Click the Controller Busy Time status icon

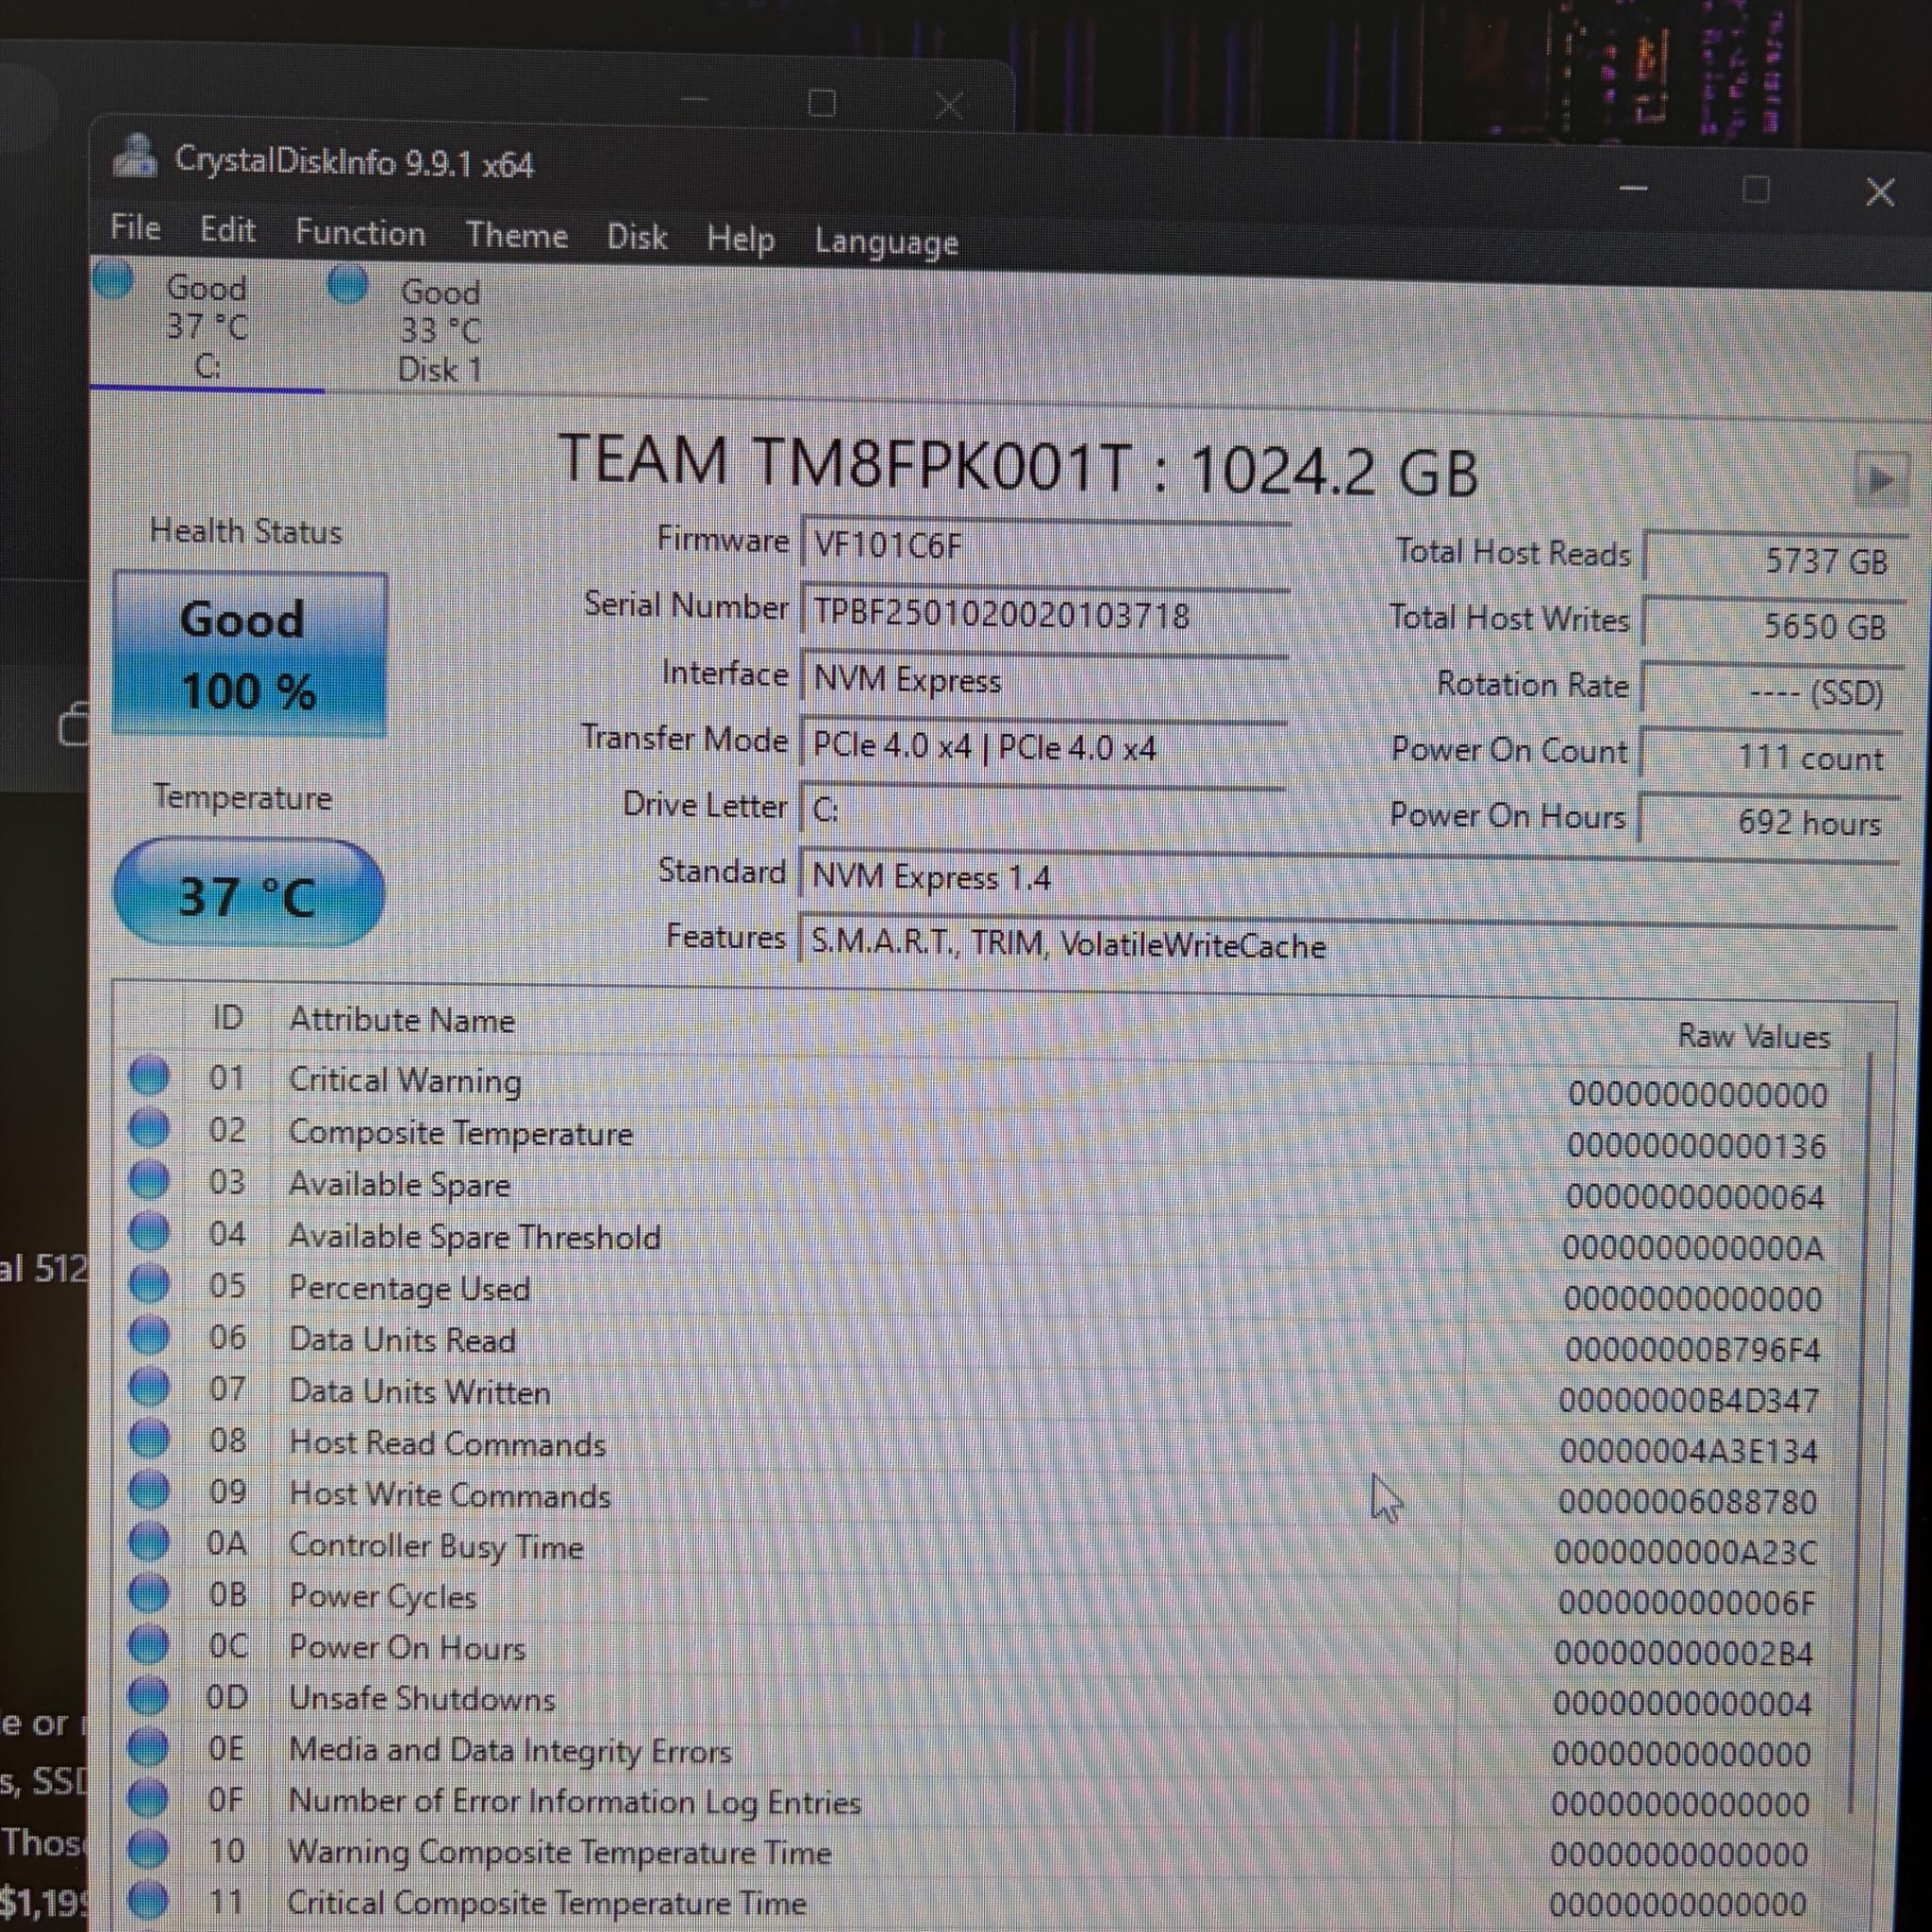click(x=150, y=1542)
